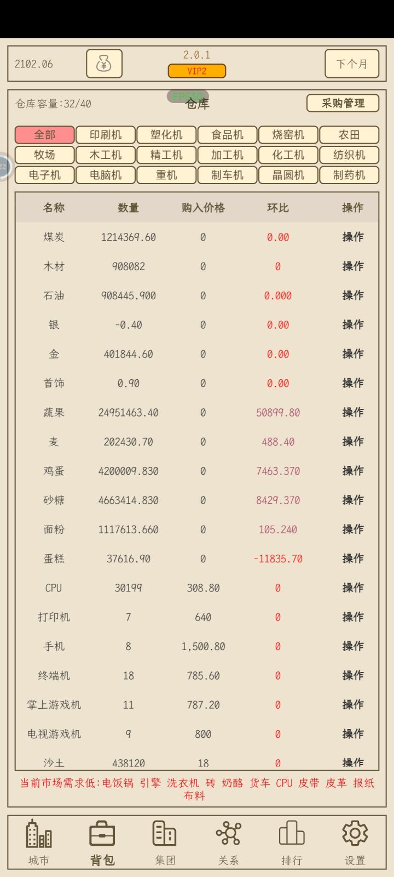394x877 pixels.
Task: Open the 排行 ranking chart icon
Action: [291, 834]
